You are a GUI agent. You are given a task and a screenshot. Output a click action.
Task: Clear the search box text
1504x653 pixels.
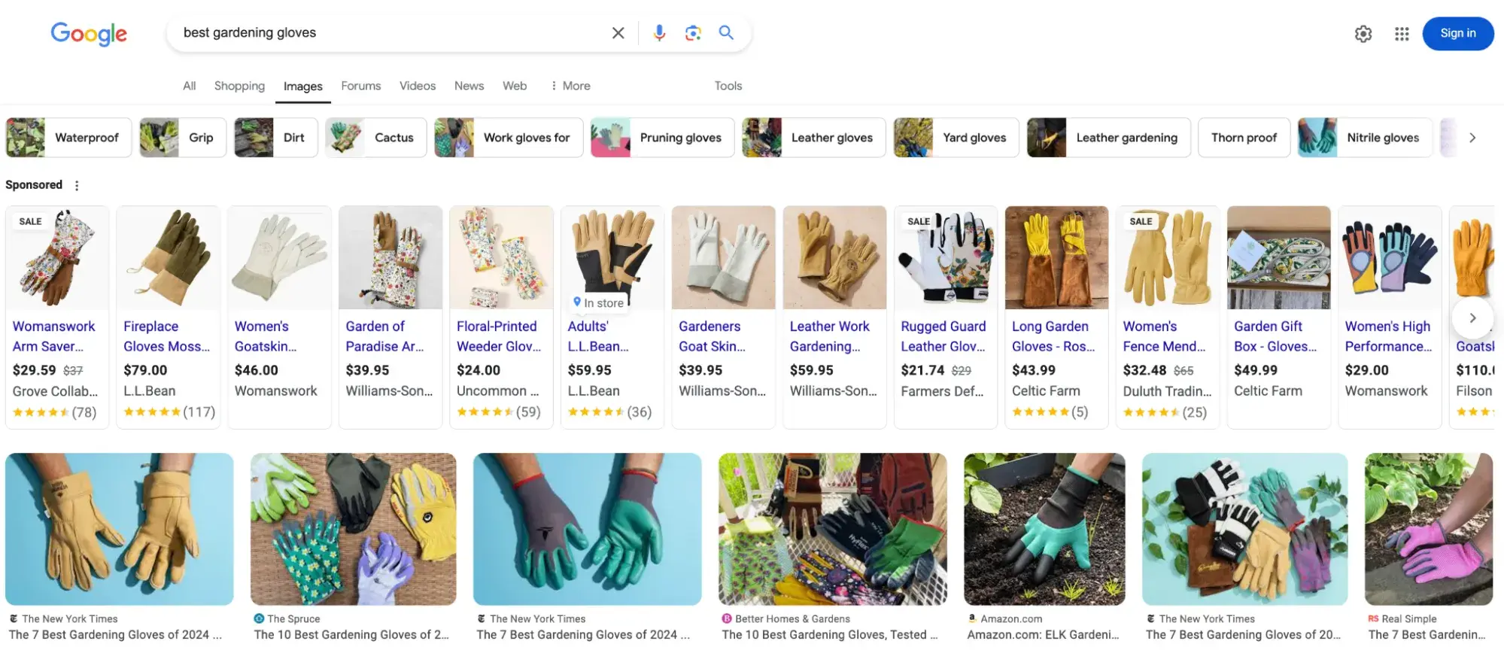coord(618,33)
